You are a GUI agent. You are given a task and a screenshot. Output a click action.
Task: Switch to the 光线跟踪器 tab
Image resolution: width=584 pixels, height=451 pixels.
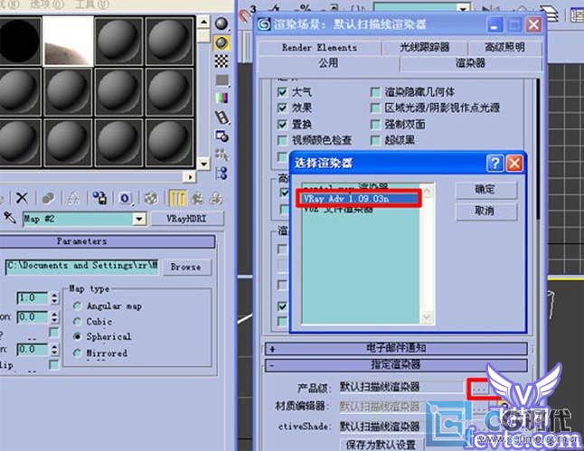(425, 47)
